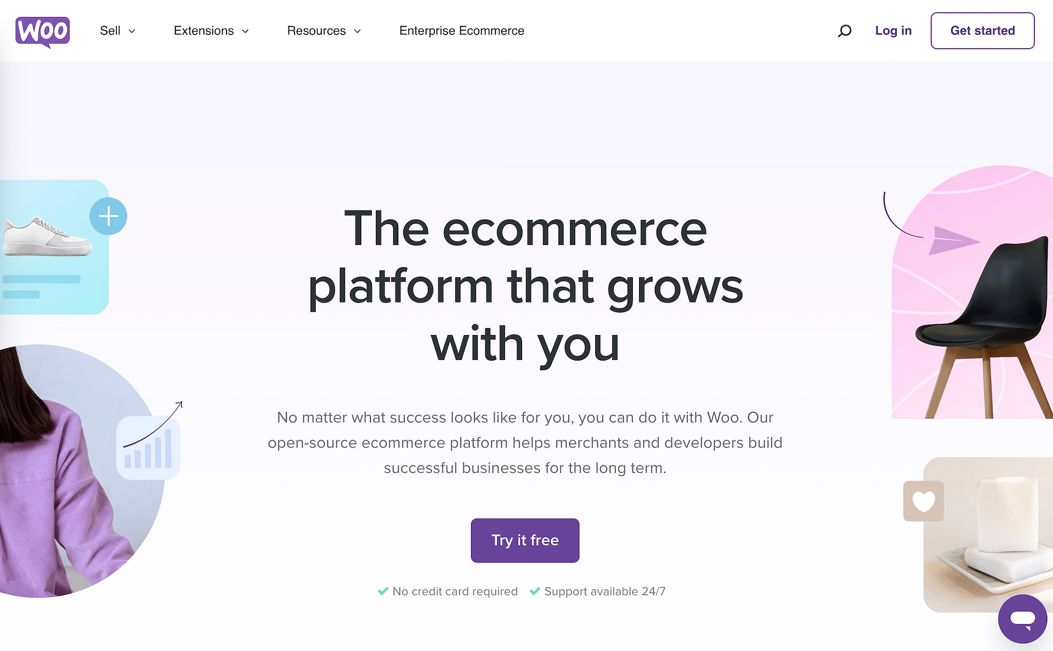Expand the Sell dropdown menu
The image size is (1053, 651).
click(118, 31)
